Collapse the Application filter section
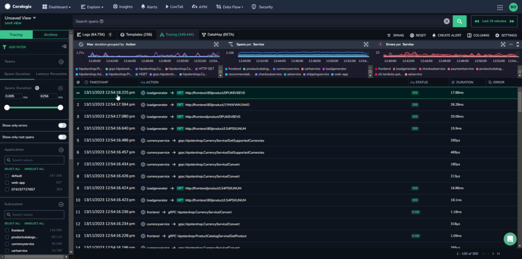This screenshot has height=259, width=522. point(61,150)
